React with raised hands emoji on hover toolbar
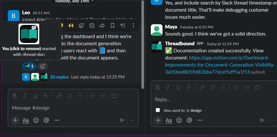 click(71, 26)
